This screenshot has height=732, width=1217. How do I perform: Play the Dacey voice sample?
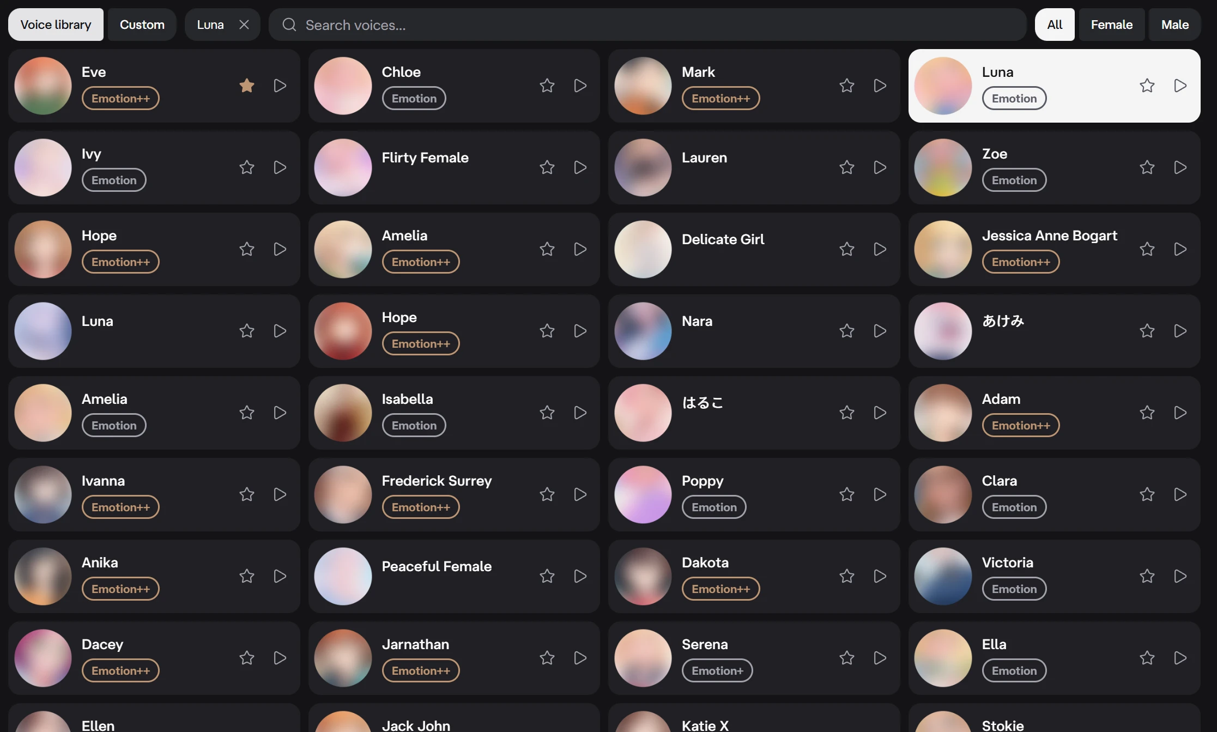[280, 658]
